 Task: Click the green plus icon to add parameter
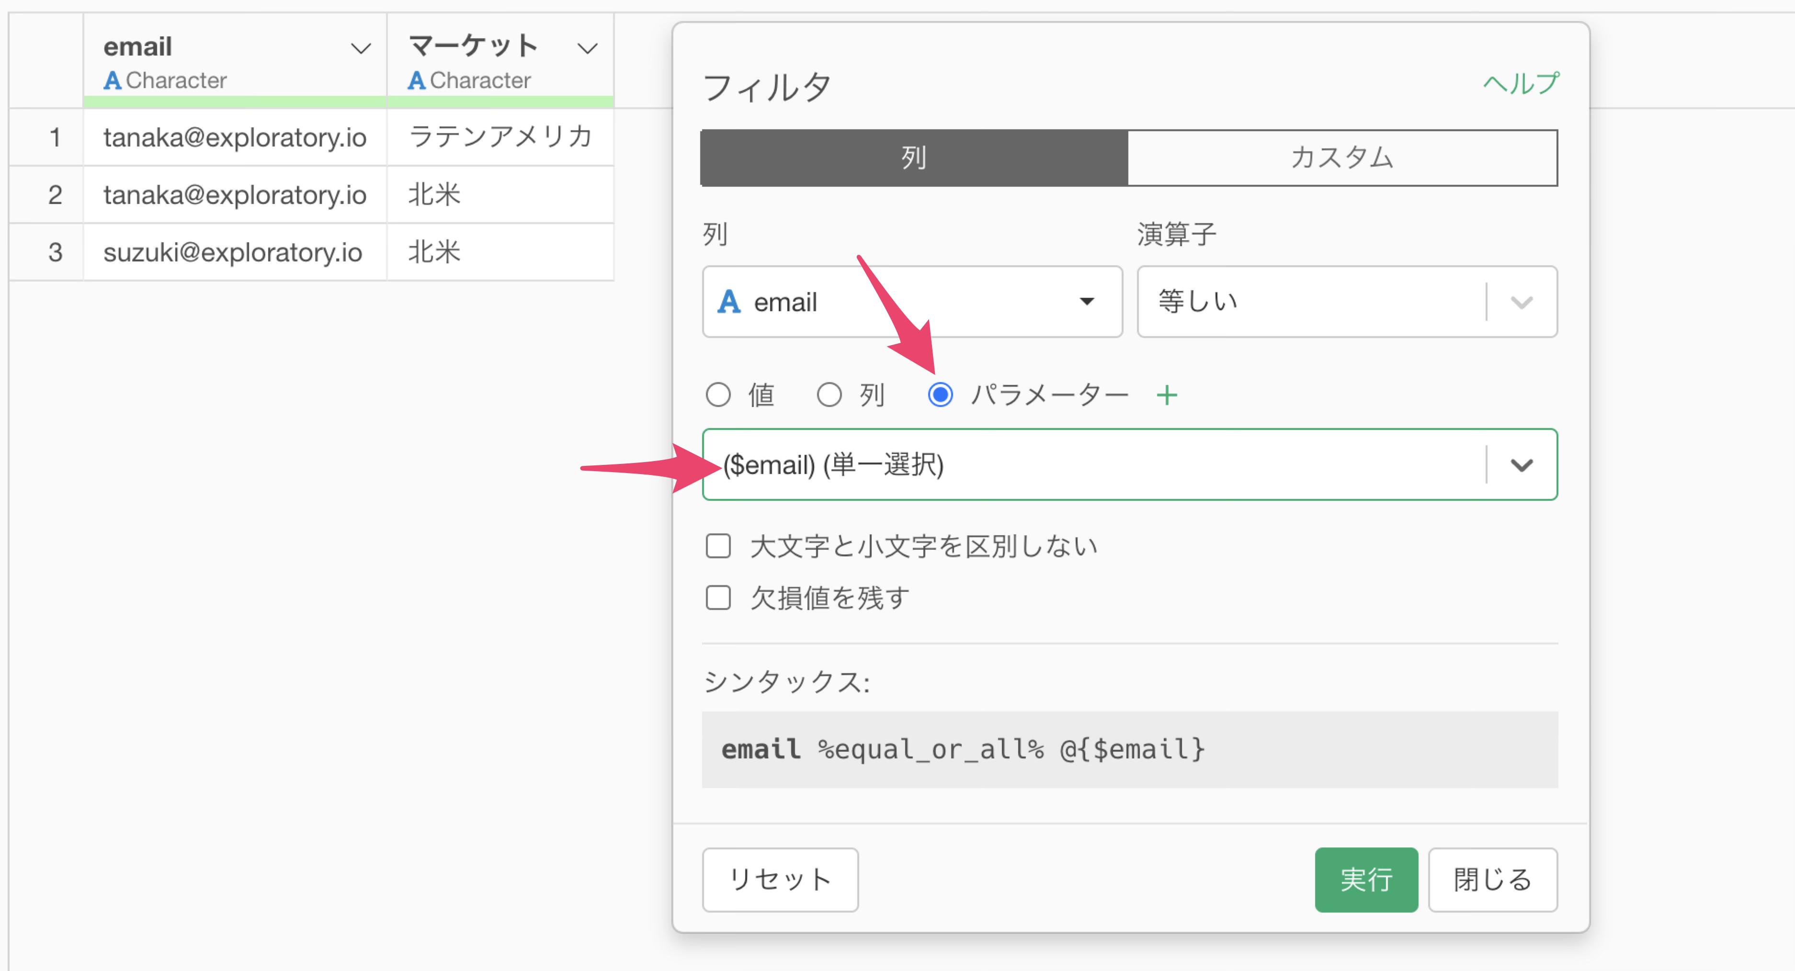tap(1167, 395)
